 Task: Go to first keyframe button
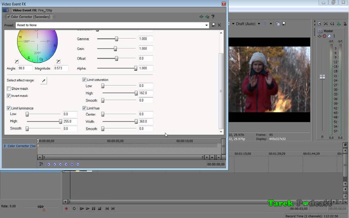(49, 164)
